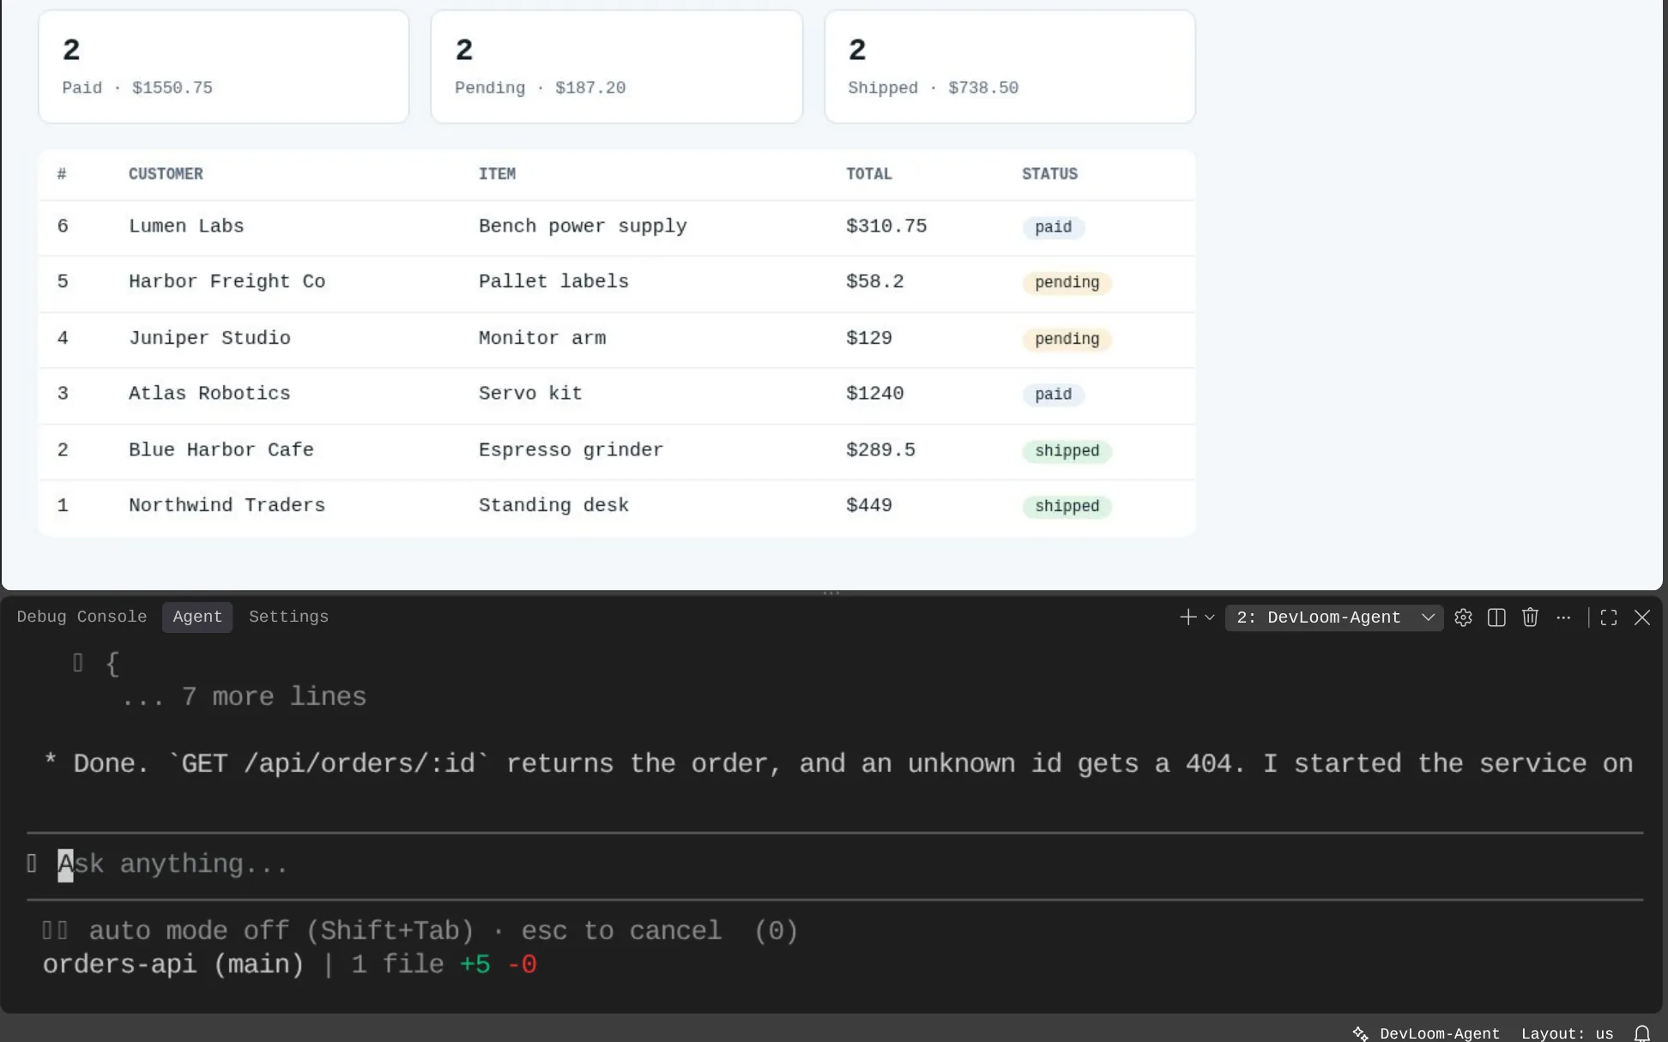
Task: Click the Standing desk item cell
Action: pyautogui.click(x=553, y=505)
